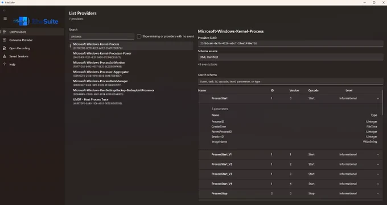Viewport: 387px width, 205px height.
Task: Click the ProcessStart_V1 event name
Action: [221, 154]
